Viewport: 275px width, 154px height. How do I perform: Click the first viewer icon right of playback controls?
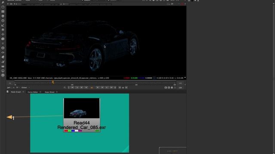coord(165,87)
